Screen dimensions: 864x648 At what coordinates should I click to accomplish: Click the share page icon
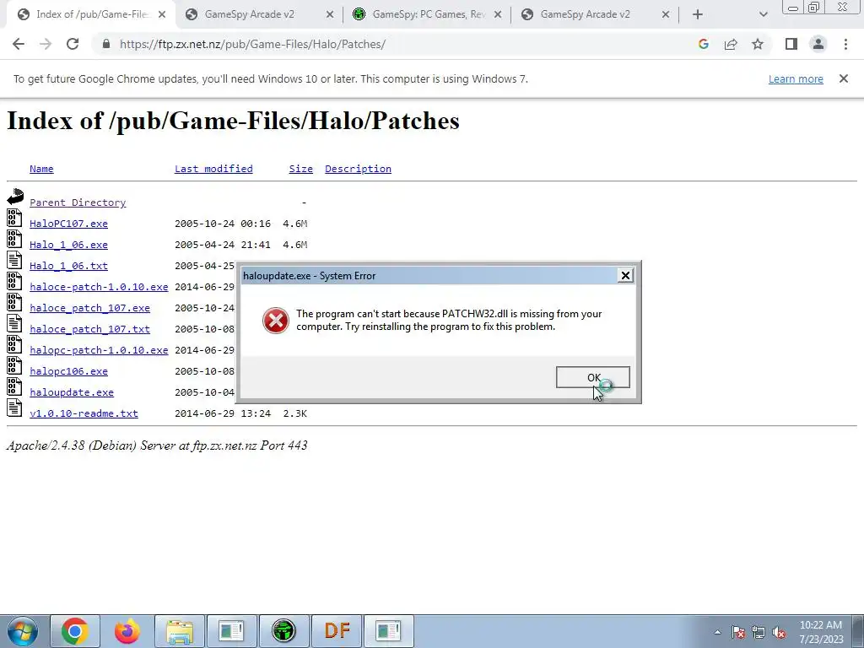click(x=731, y=44)
